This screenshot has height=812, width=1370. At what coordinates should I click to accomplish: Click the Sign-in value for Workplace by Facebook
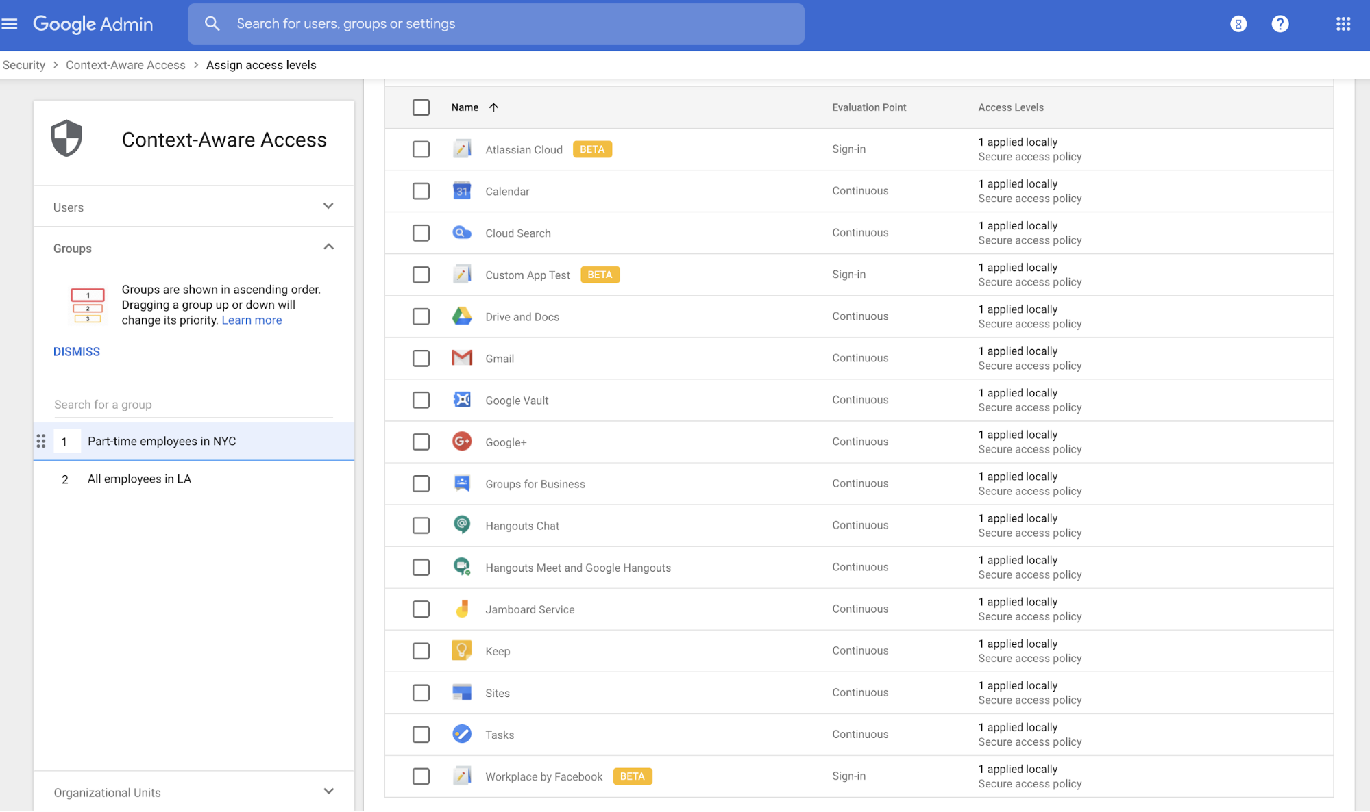(x=848, y=776)
